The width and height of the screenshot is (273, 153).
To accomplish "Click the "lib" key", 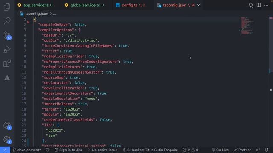I will pos(47,125).
